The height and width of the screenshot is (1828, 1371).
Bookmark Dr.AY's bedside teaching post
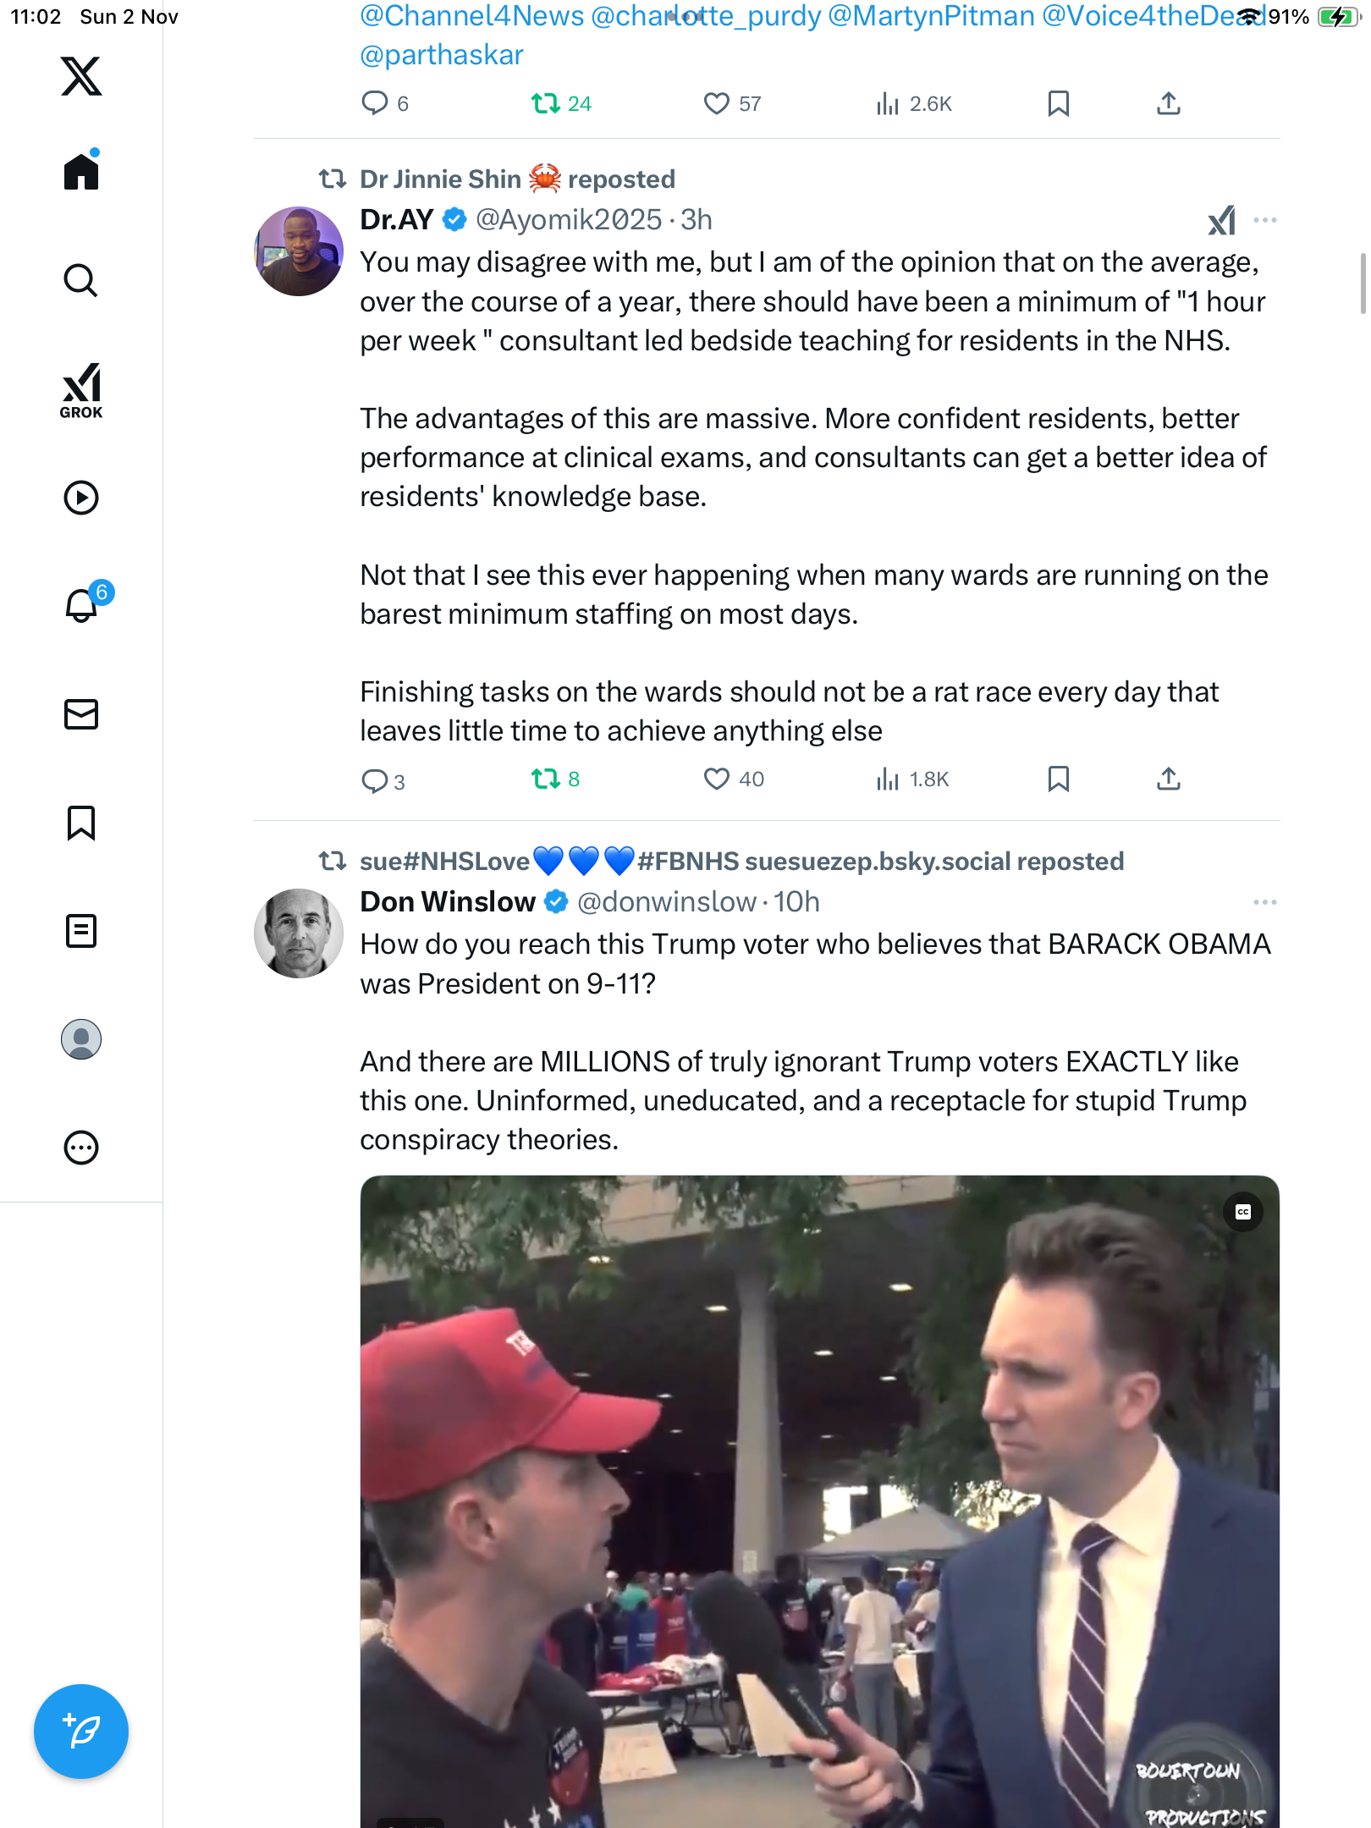coord(1058,779)
